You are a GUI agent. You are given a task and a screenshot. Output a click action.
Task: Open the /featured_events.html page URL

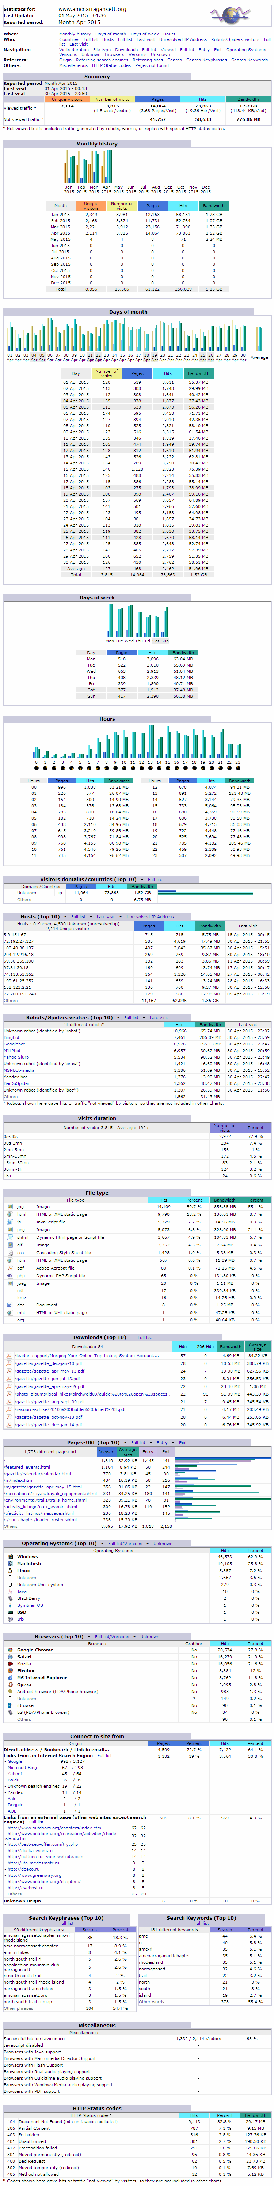27,1466
